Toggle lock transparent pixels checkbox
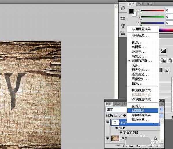 [x=116, y=116]
